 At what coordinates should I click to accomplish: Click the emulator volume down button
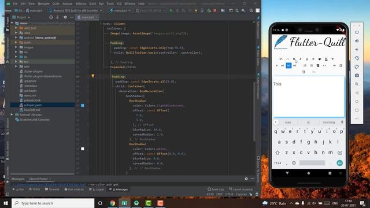click(x=357, y=50)
